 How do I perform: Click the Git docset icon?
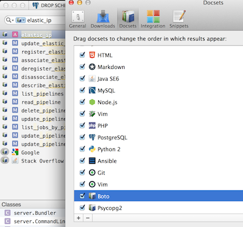[92, 173]
